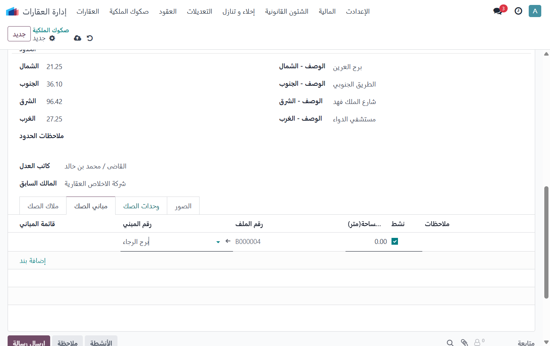
Task: Save record with cloud upload icon
Action: pyautogui.click(x=78, y=38)
